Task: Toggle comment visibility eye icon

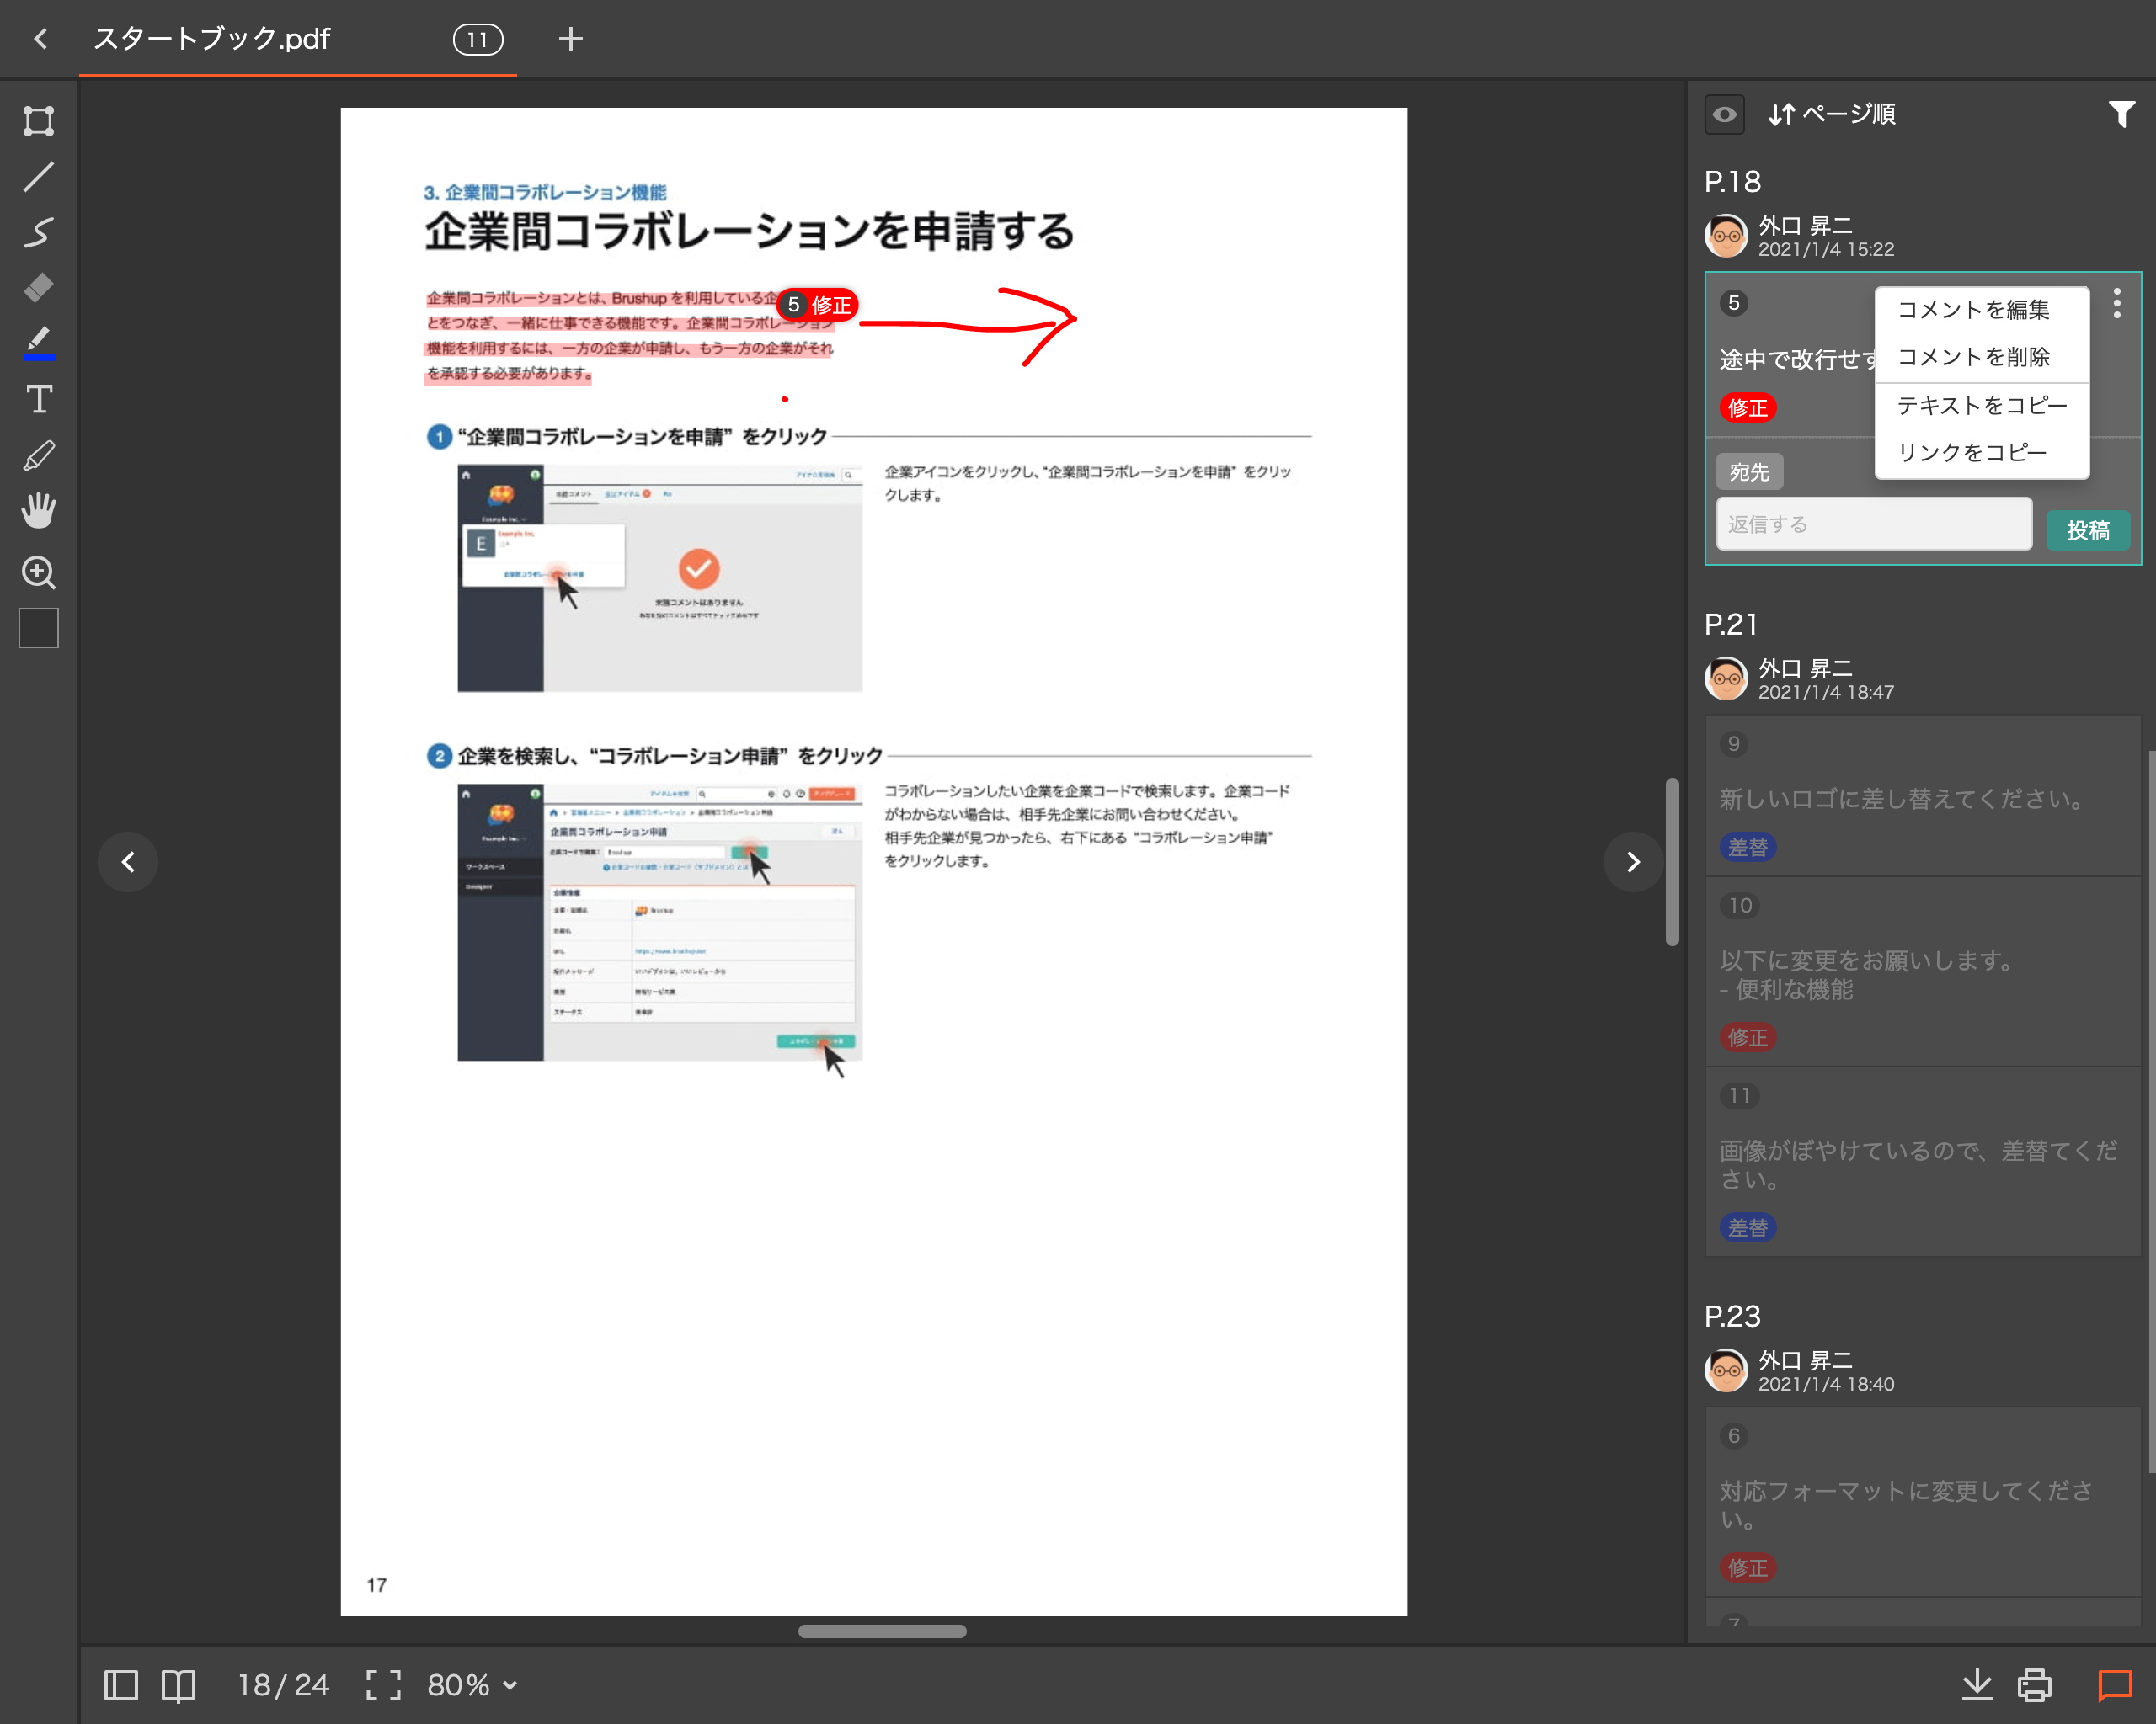Action: (1724, 114)
